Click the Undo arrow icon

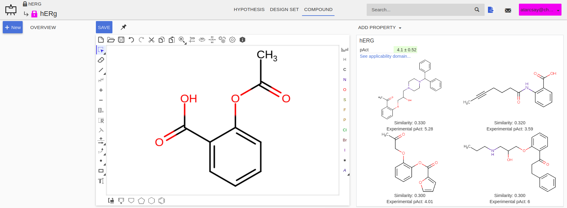(x=131, y=40)
